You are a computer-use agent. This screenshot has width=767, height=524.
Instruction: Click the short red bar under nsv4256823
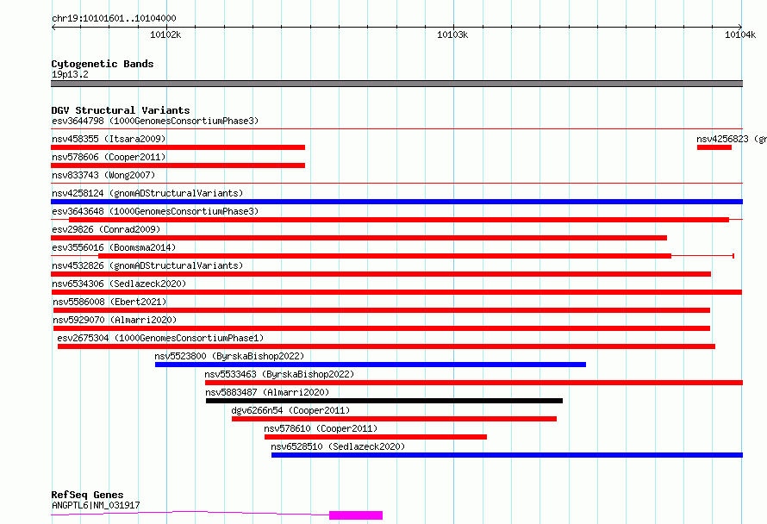tap(714, 147)
